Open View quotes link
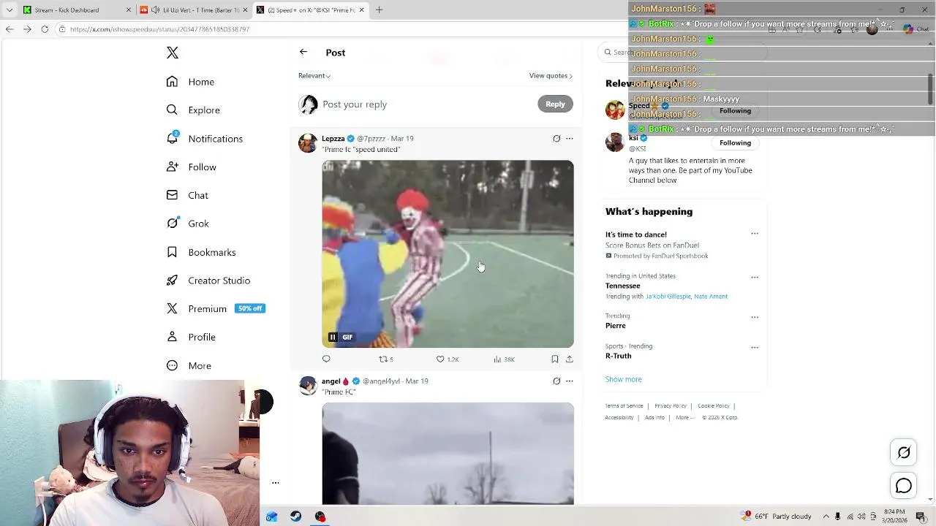The image size is (936, 526). point(551,75)
